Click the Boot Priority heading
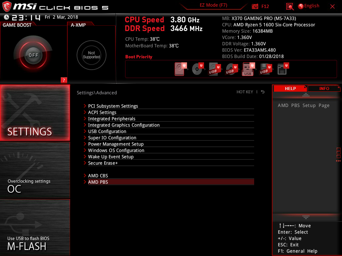 coord(139,57)
